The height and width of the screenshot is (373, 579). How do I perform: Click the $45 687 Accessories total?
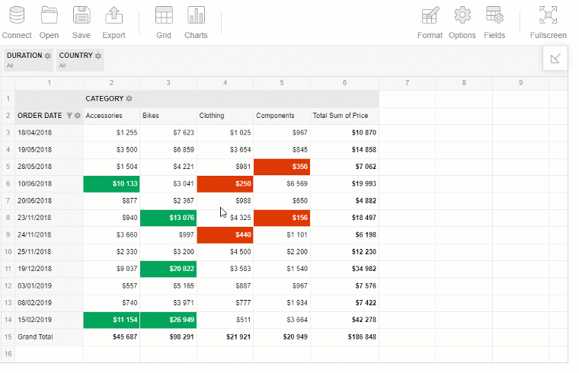point(111,337)
